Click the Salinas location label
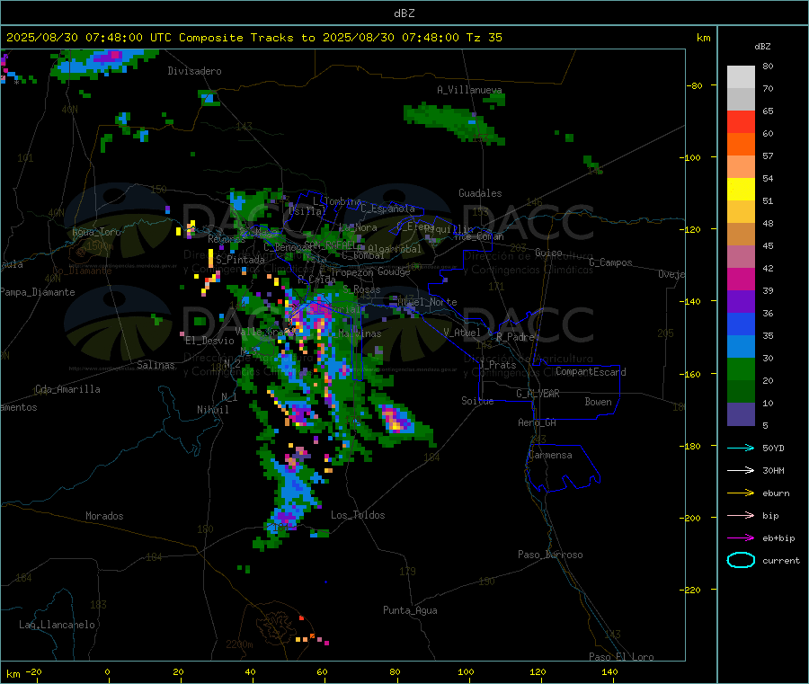 coord(156,365)
